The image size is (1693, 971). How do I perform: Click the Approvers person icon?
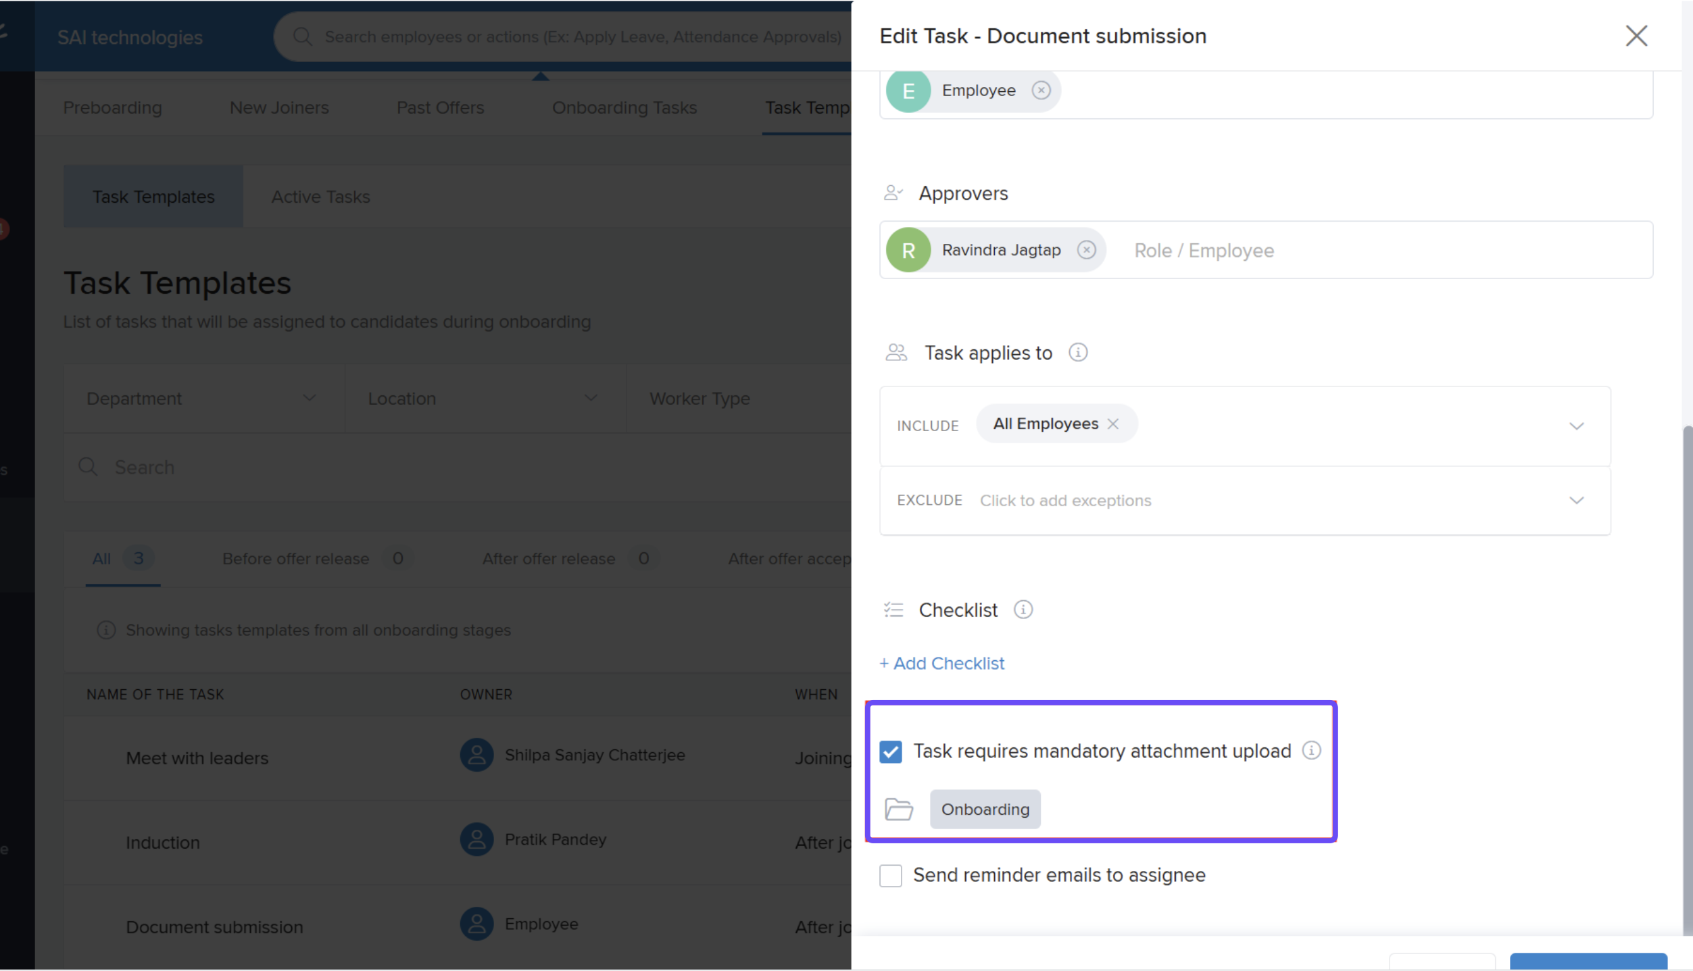pyautogui.click(x=893, y=193)
